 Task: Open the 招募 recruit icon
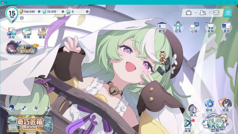[225, 105]
